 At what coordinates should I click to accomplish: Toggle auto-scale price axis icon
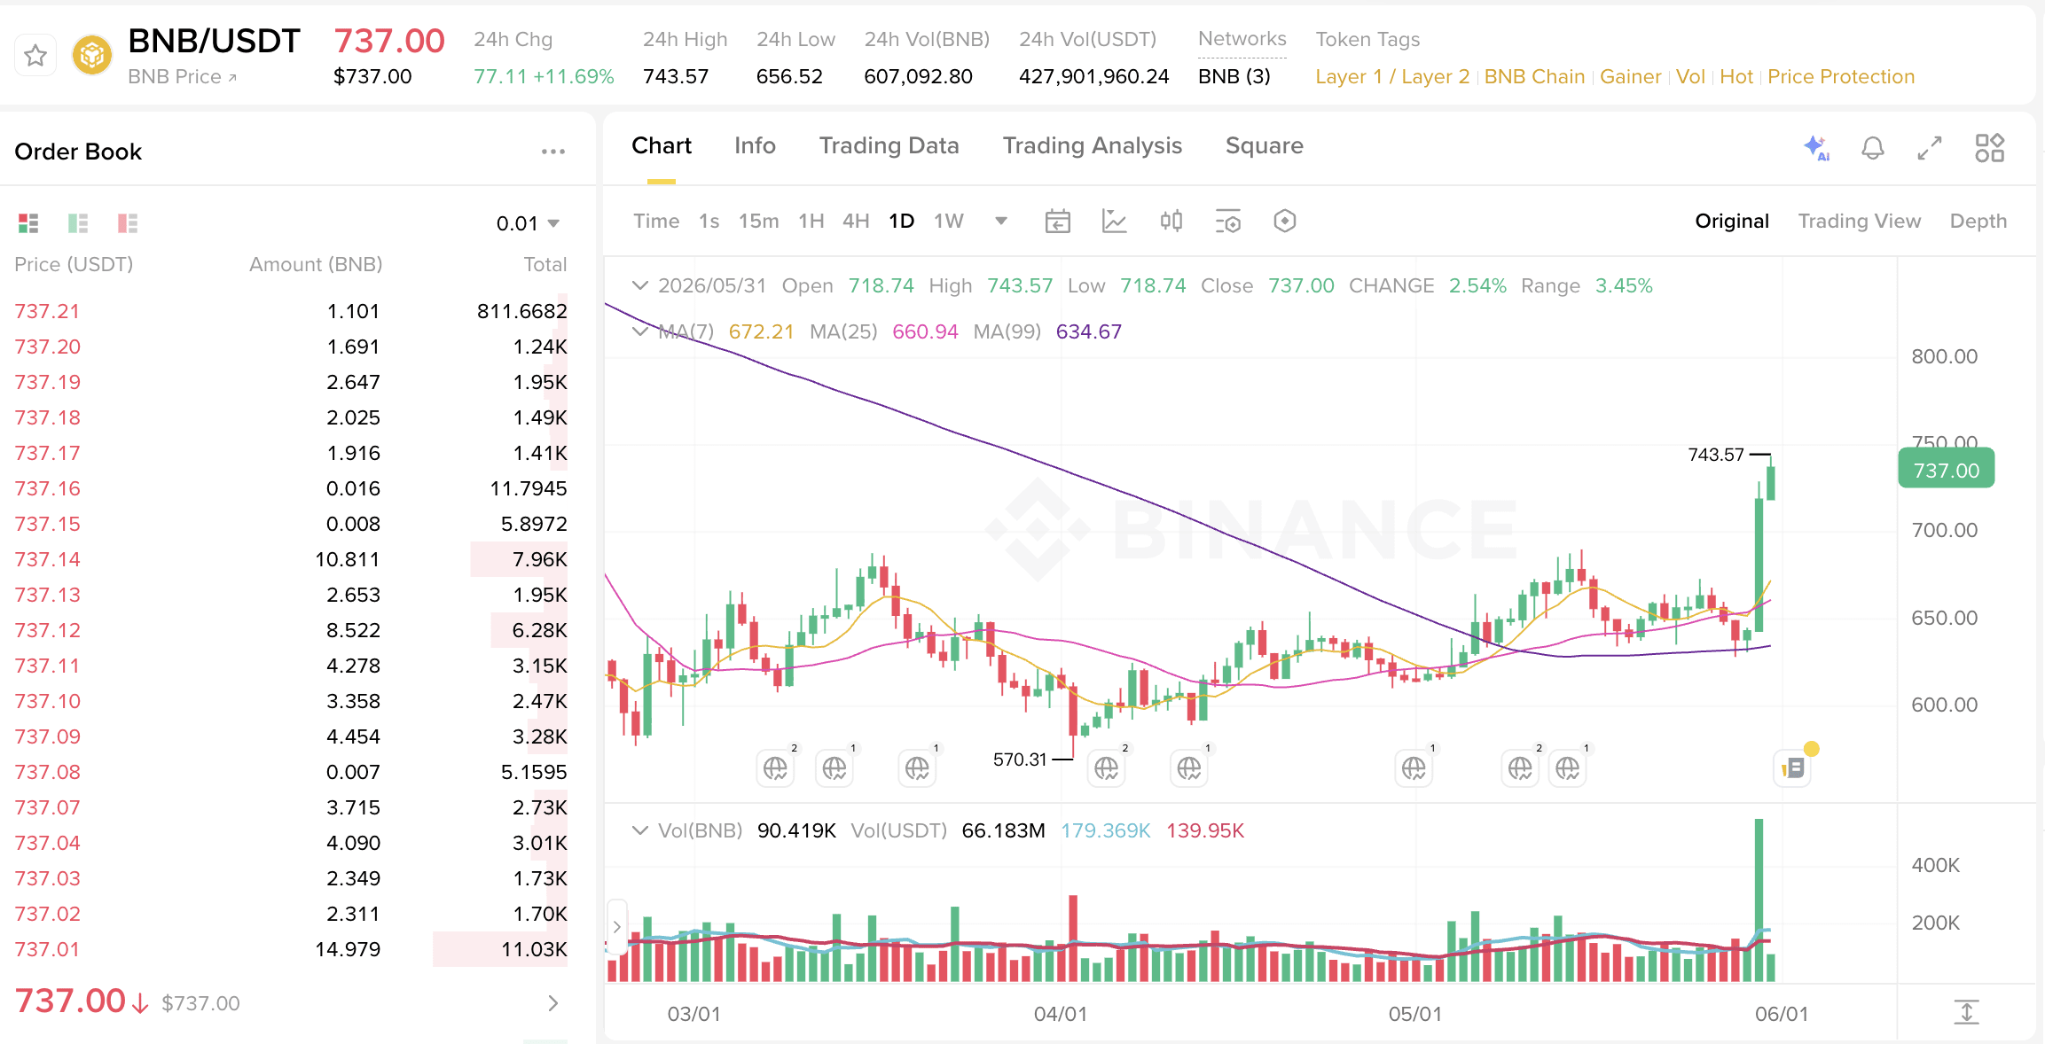1966,1012
